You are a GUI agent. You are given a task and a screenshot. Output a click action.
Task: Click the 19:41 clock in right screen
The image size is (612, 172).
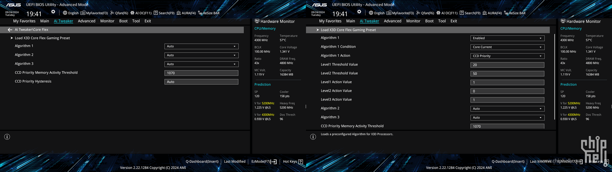(340, 14)
